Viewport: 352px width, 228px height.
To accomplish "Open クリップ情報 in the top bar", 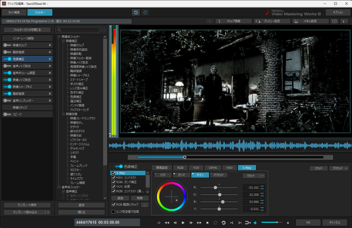I will [233, 21].
